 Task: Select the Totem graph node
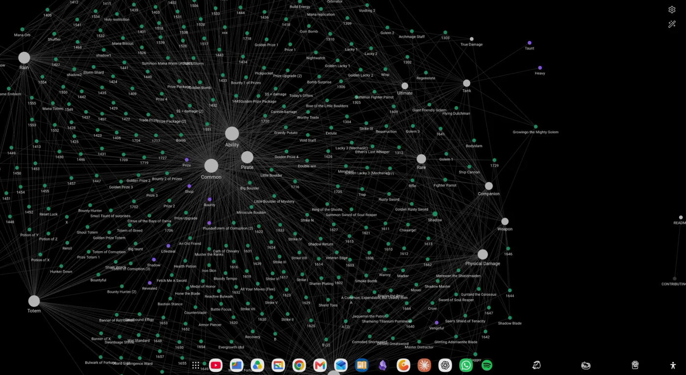tap(34, 301)
